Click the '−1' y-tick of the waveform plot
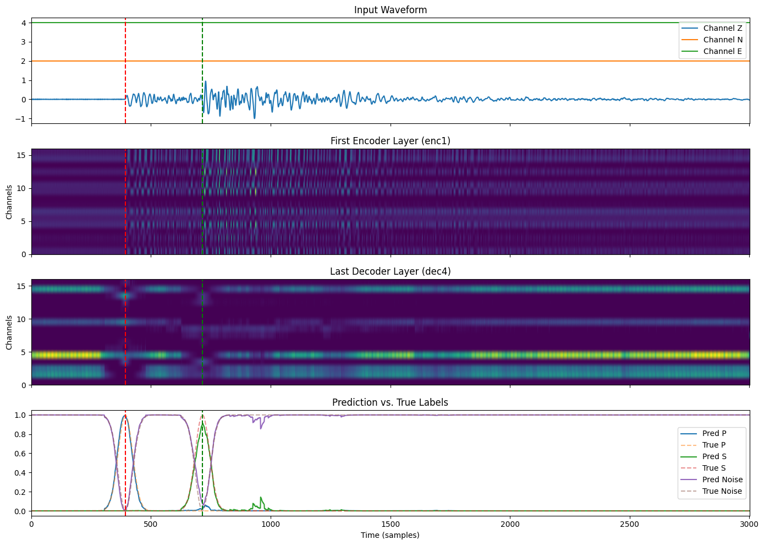 [x=22, y=119]
